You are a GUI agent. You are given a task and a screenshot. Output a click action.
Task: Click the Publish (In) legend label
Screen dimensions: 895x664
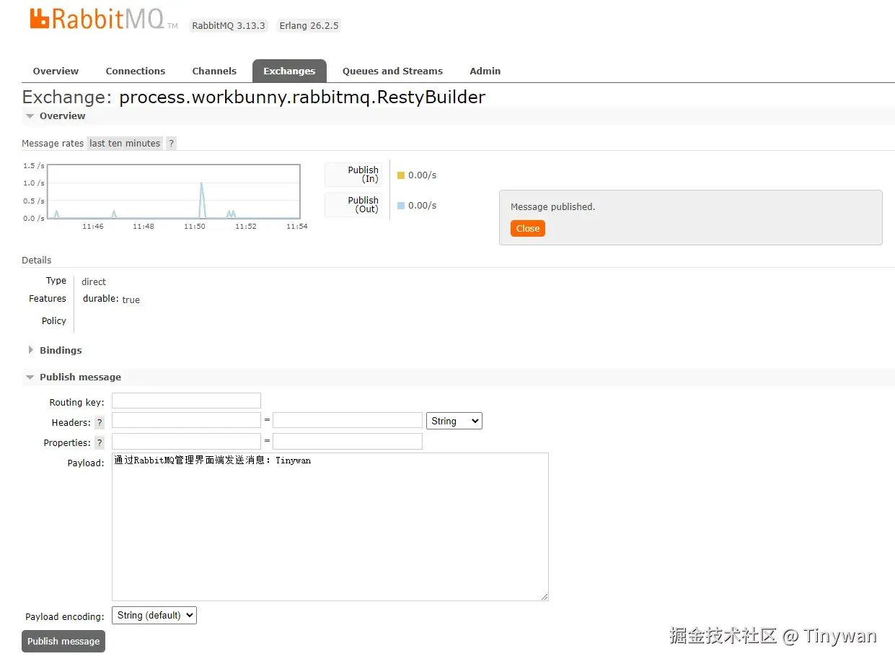pos(353,174)
